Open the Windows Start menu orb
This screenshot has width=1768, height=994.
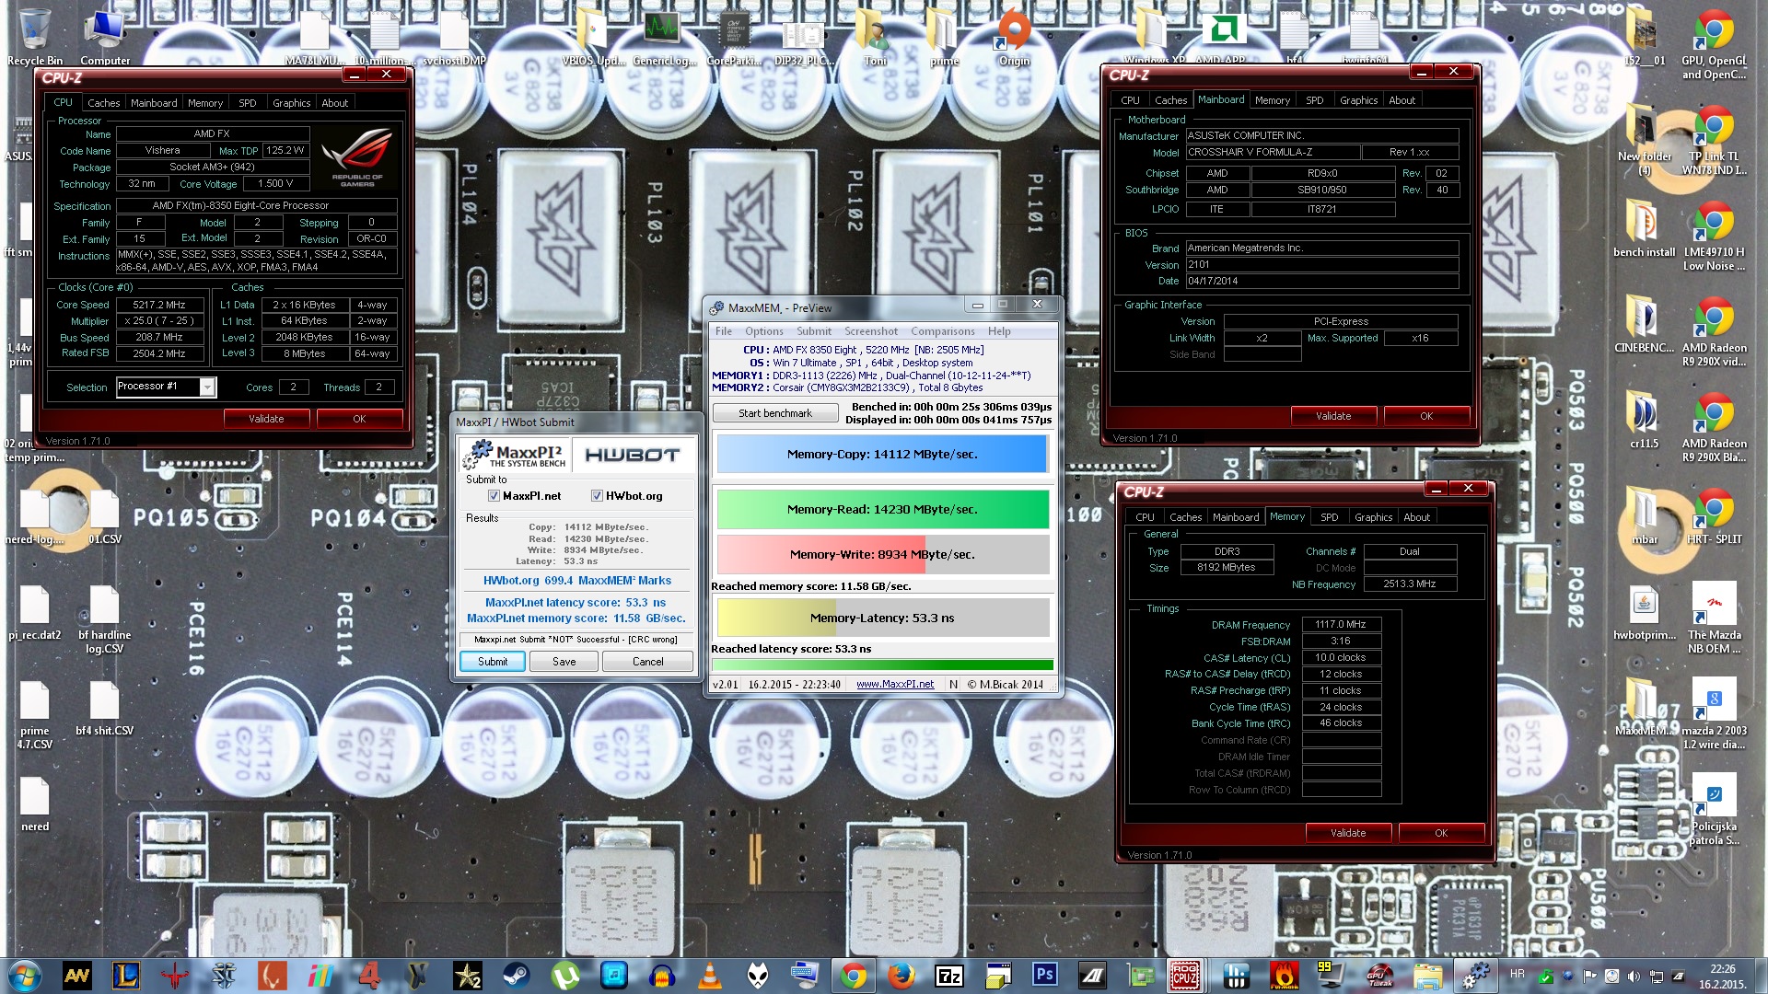[25, 976]
